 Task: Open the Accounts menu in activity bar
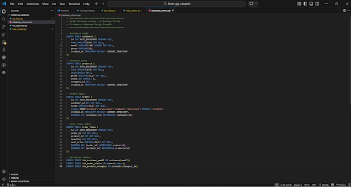coord(4,172)
